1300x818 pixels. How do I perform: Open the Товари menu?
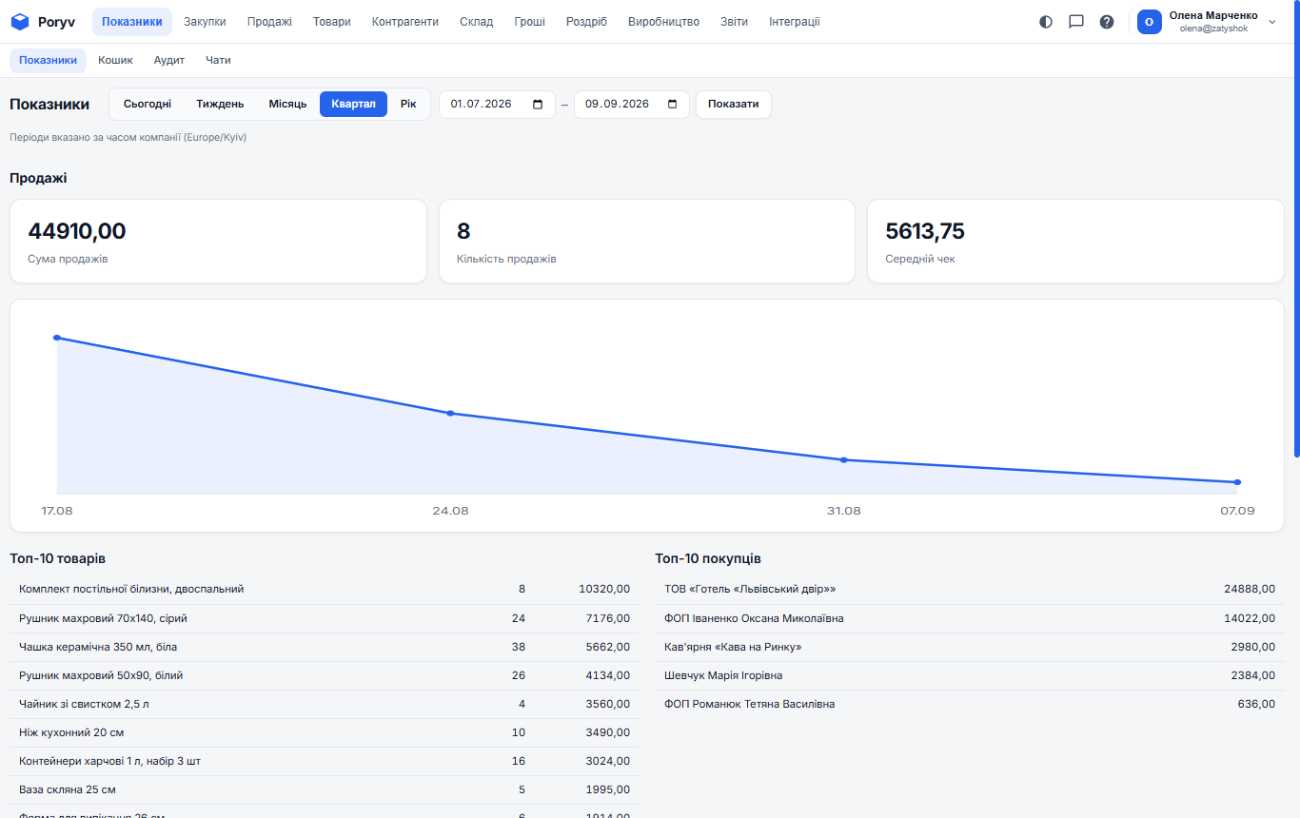[332, 22]
